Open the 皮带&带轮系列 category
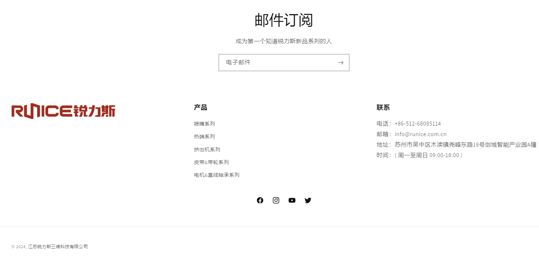Screen dimensions: 539x262 (211, 162)
